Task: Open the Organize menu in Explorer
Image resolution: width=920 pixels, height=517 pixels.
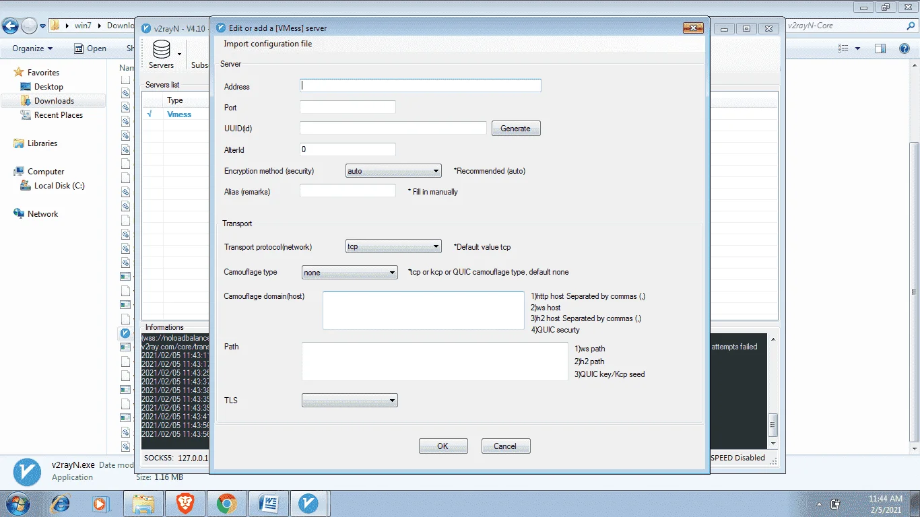Action: (x=32, y=48)
